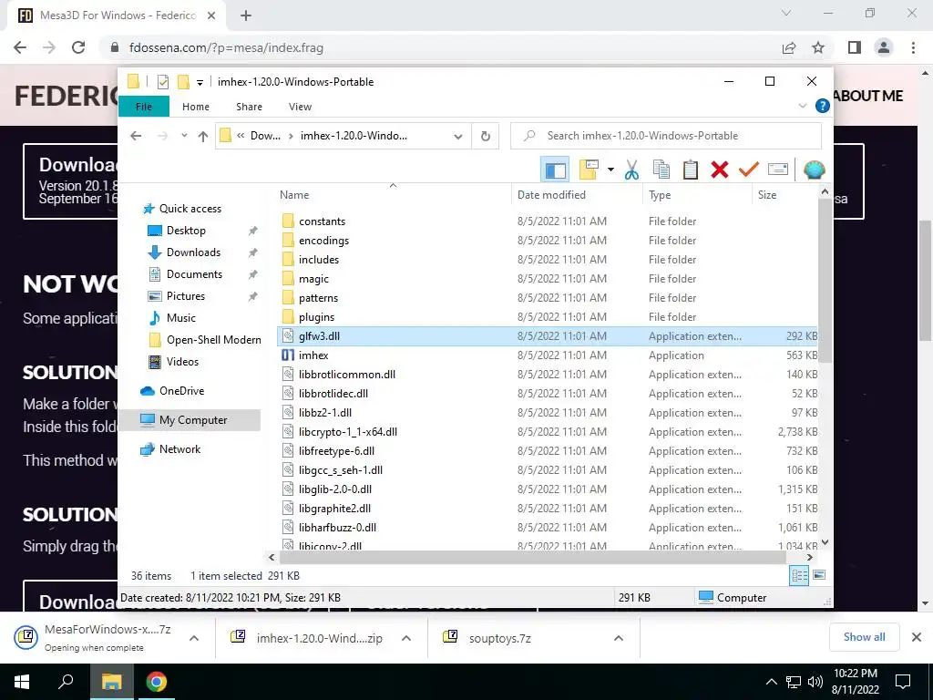Viewport: 933px width, 700px height.
Task: Open the Share ribbon tab
Action: tap(249, 107)
